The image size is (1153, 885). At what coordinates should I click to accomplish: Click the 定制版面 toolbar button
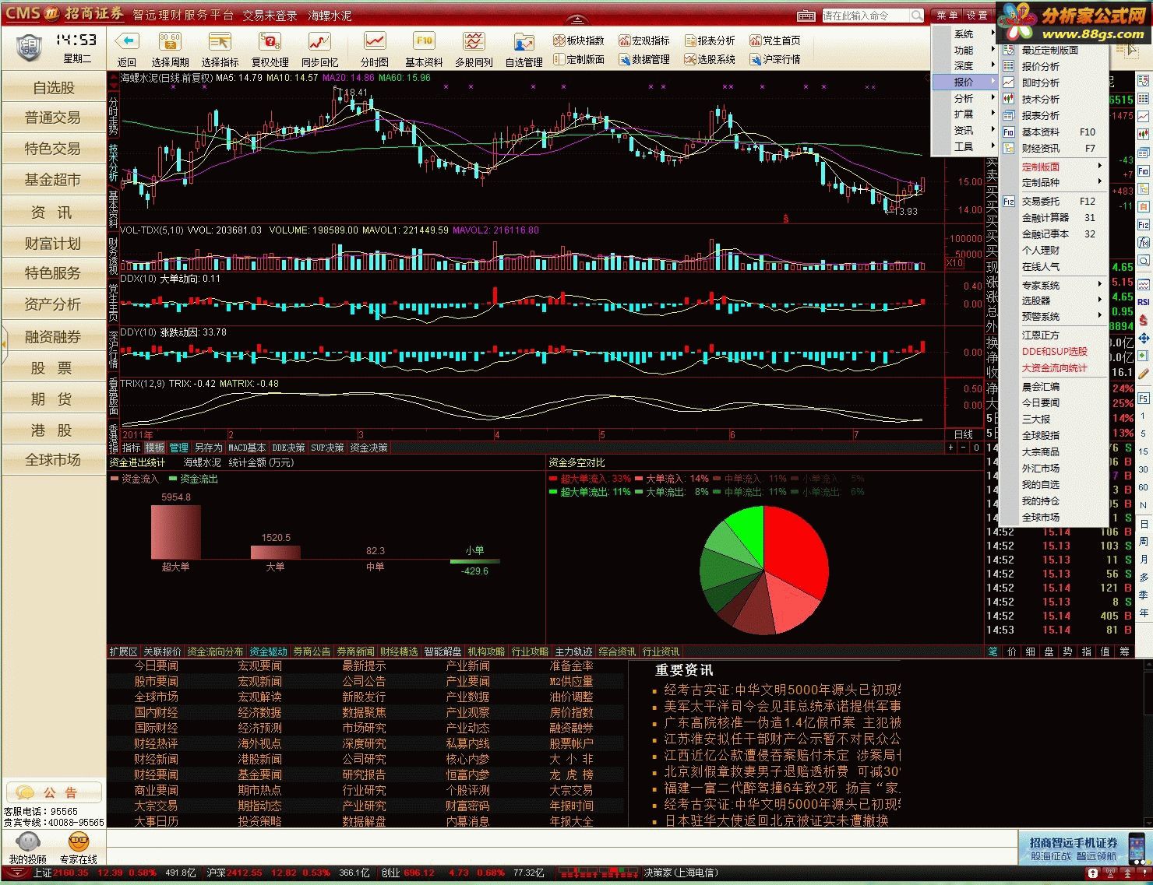[579, 59]
